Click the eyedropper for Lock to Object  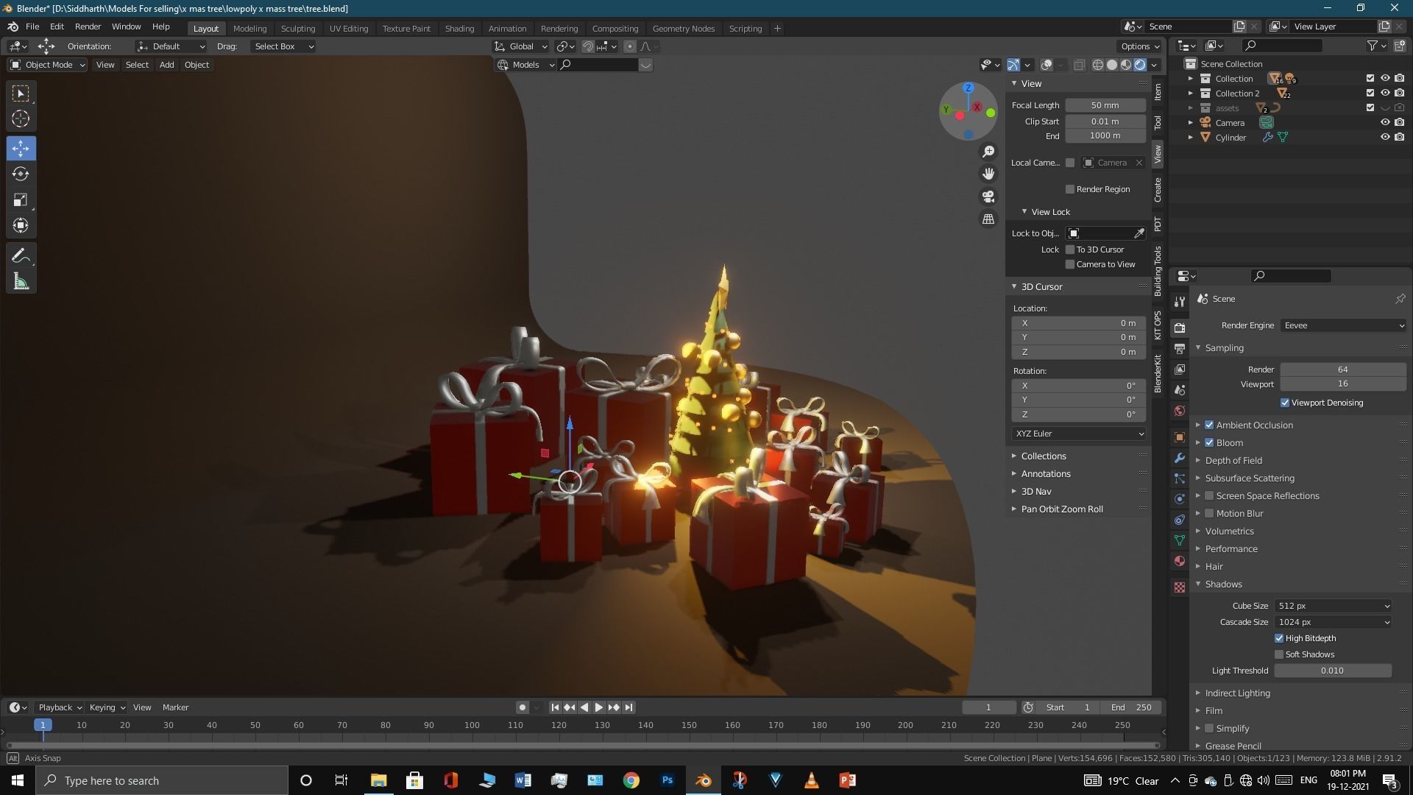1138,233
